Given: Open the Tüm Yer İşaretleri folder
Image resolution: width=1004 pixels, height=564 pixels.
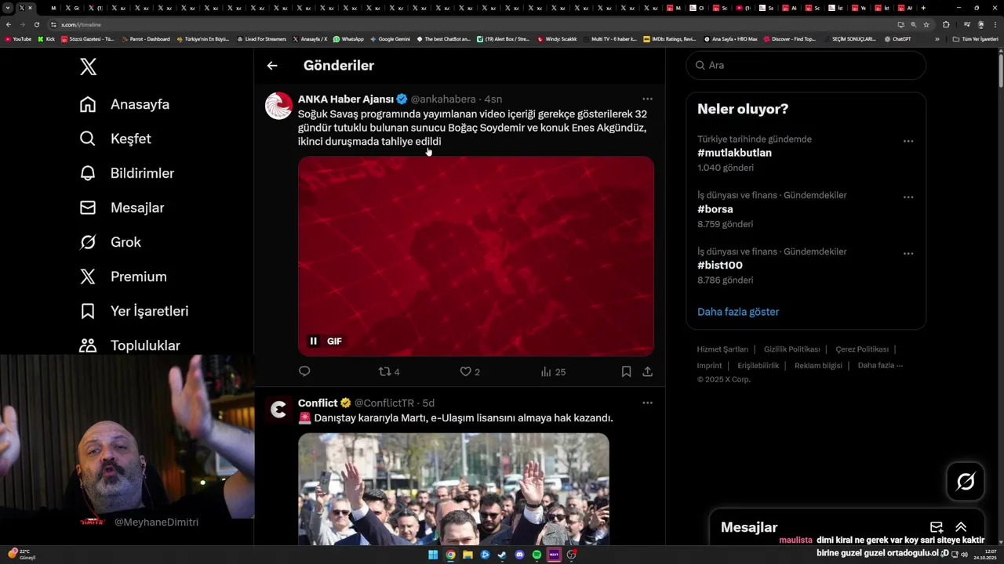Looking at the screenshot, I should pos(976,38).
